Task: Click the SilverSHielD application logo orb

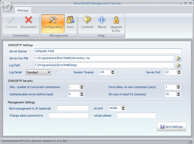Action: pos(7,6)
